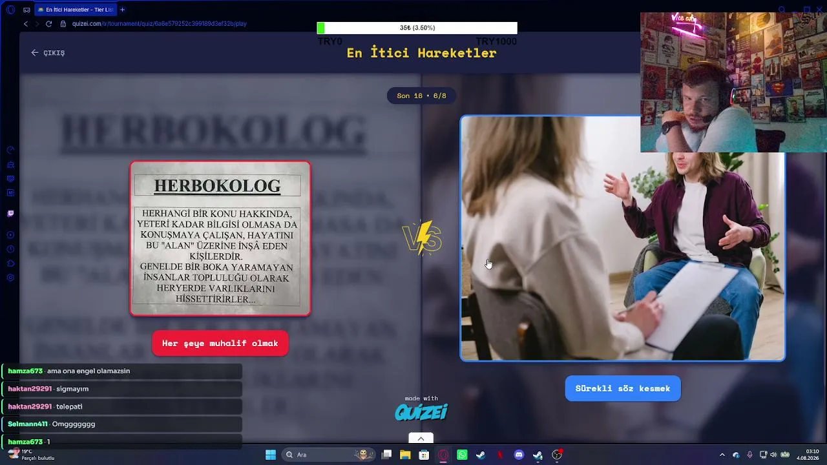Viewport: 827px width, 465px height.
Task: Click chat message 'Omggggggg' from Selmann411
Action: 74,424
